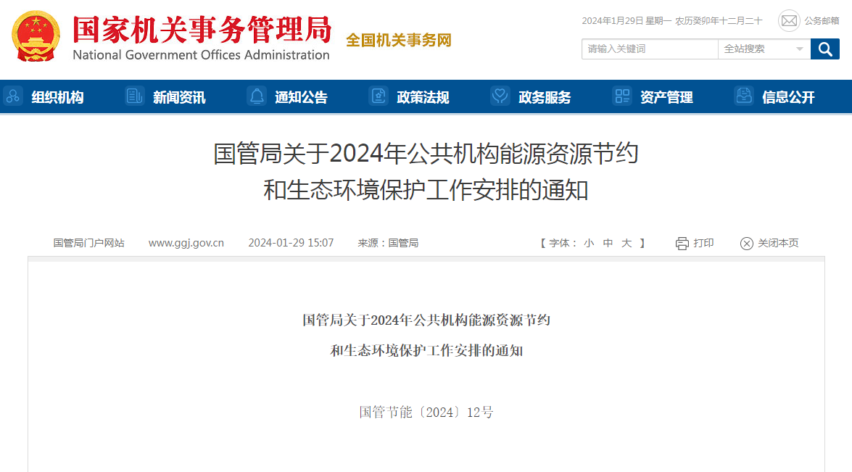Click the 国家机关事务管理局 site title
This screenshot has width=852, height=472.
coord(202,29)
